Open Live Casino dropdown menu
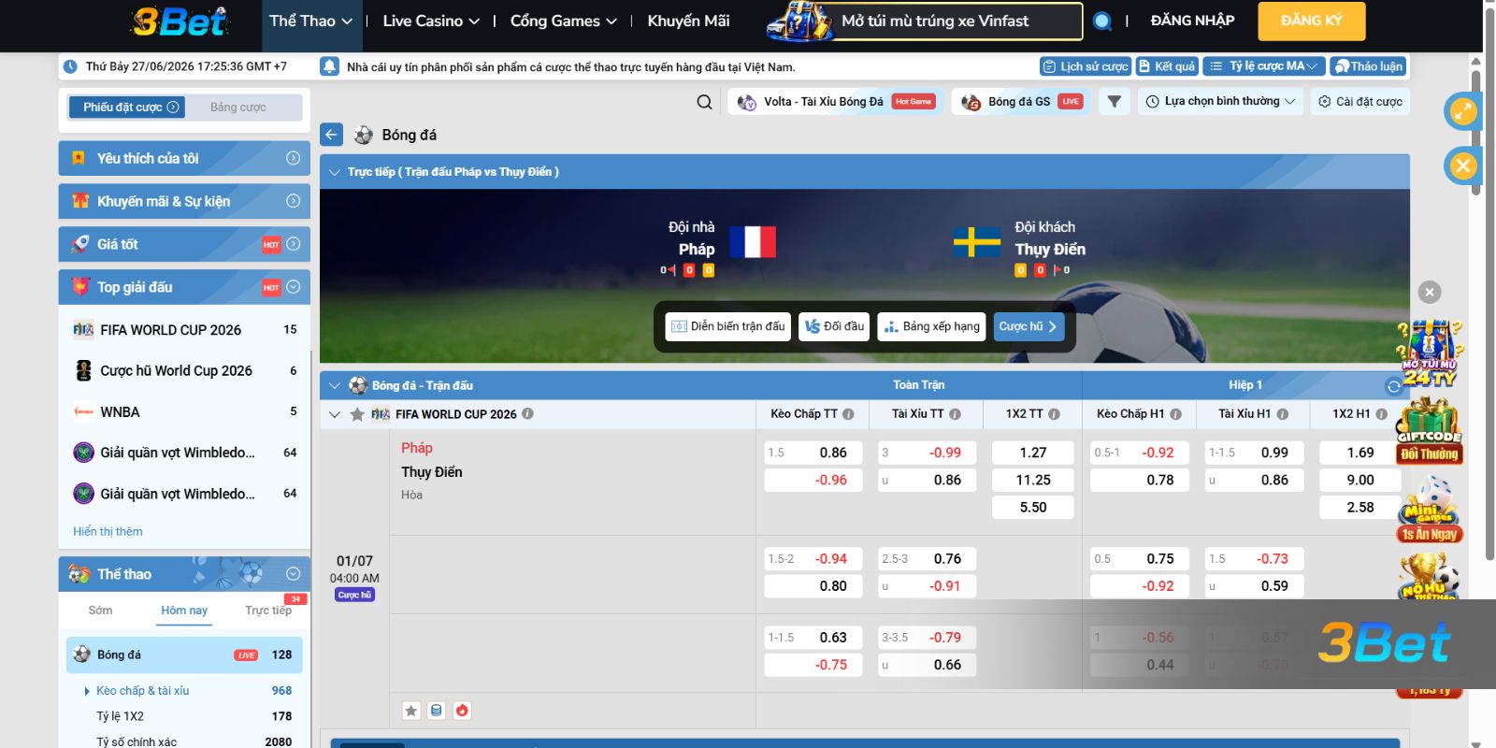1496x748 pixels. pyautogui.click(x=430, y=21)
